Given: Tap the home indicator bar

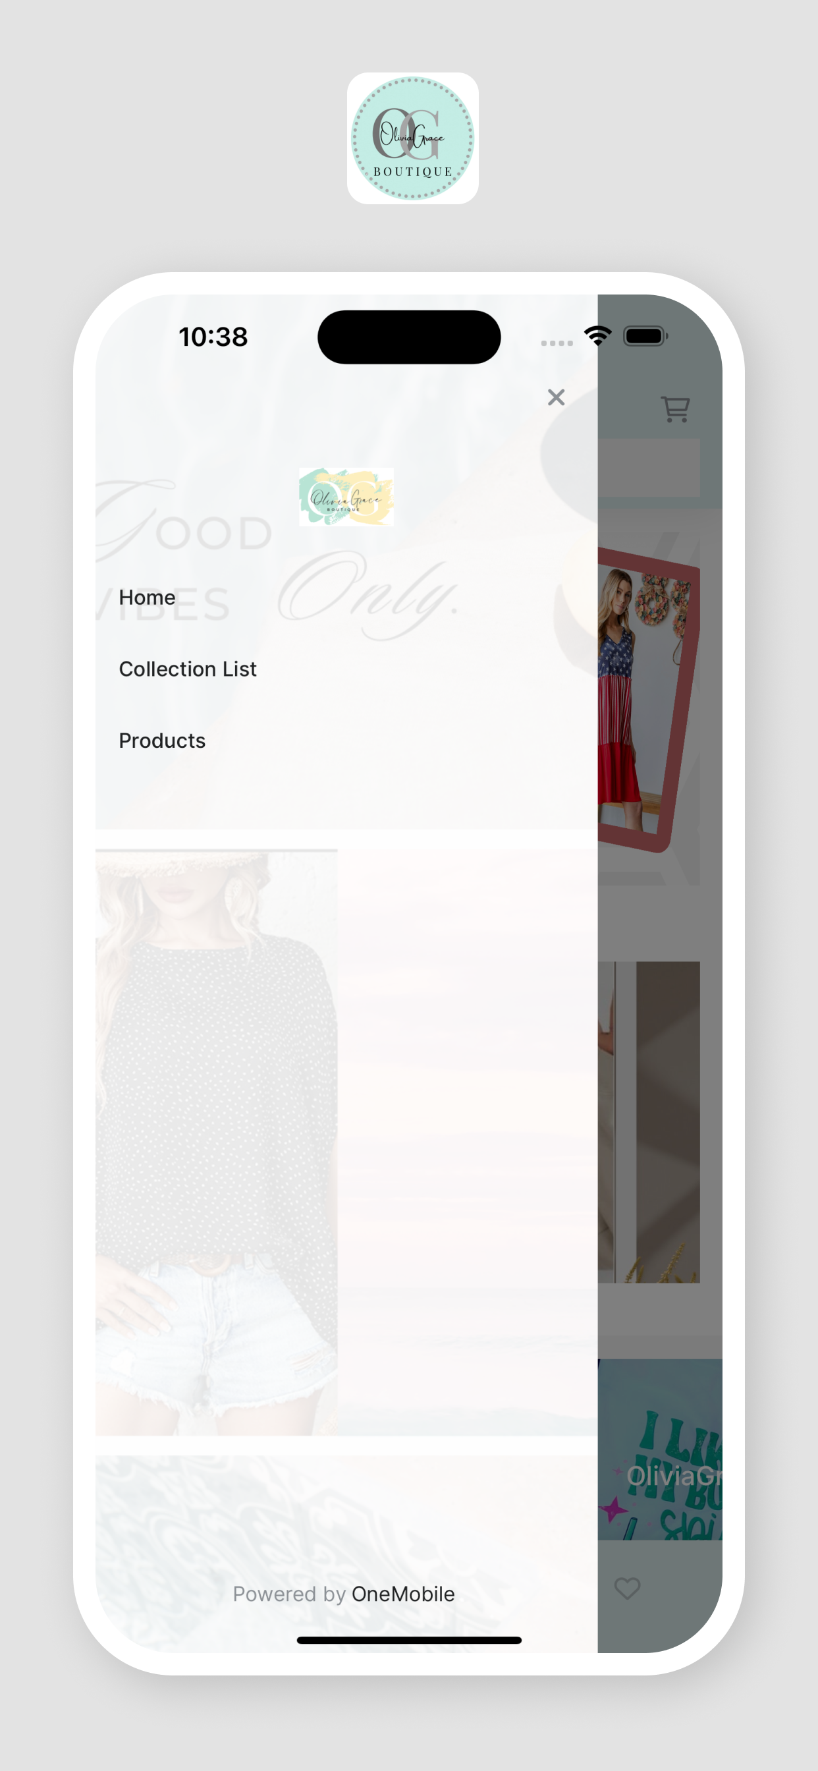Looking at the screenshot, I should coord(409,1641).
